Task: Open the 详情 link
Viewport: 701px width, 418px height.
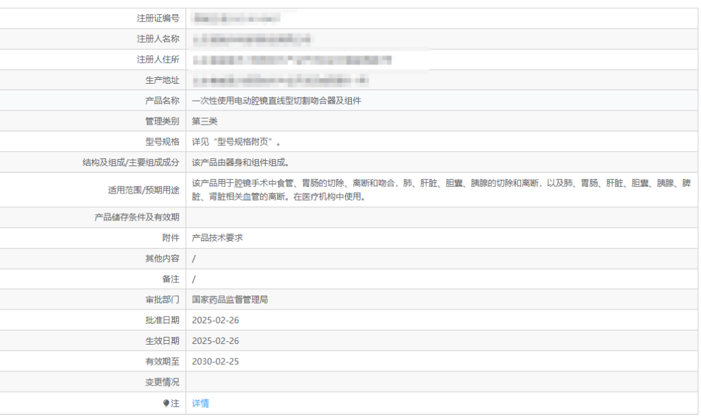Action: click(201, 403)
